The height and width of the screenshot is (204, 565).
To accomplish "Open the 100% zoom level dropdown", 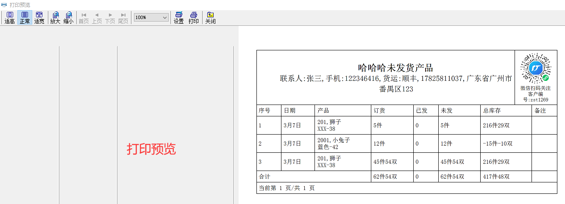I will click(x=151, y=17).
